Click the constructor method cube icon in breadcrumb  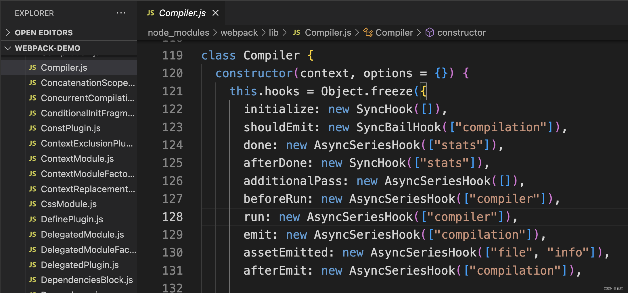click(x=430, y=32)
